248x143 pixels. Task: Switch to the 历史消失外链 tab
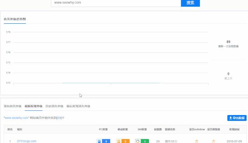(54, 106)
